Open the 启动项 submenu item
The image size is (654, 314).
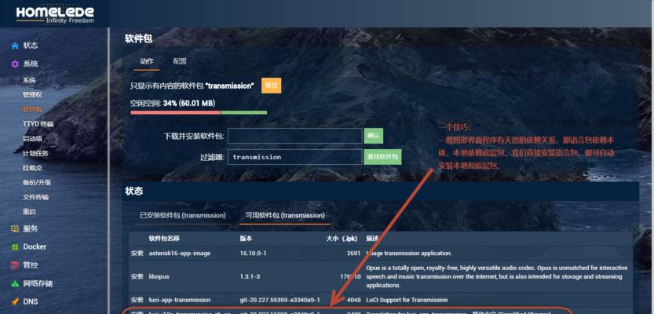point(32,138)
